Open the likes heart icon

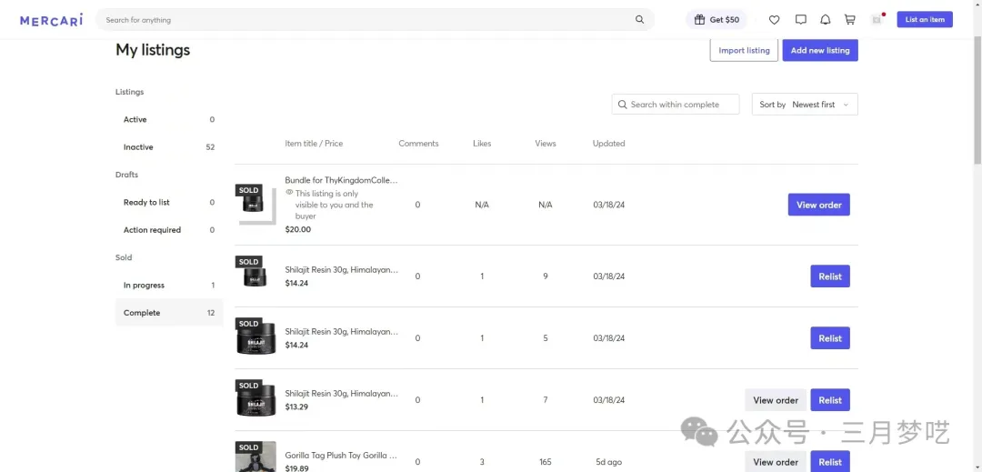774,19
